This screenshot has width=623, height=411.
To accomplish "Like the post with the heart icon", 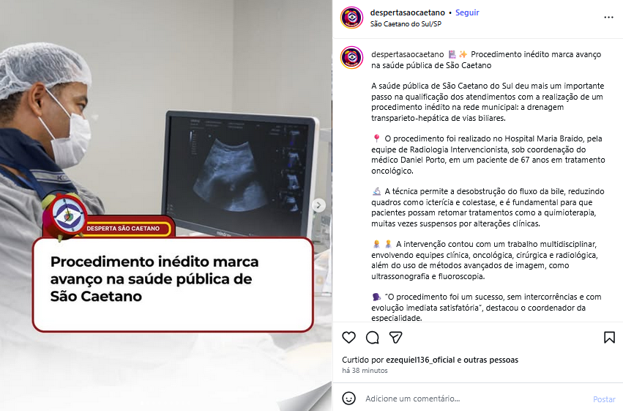I will 349,338.
